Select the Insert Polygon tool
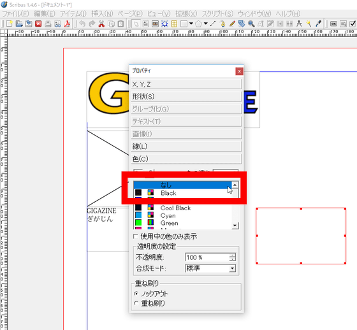This screenshot has height=330, width=357. click(x=198, y=24)
